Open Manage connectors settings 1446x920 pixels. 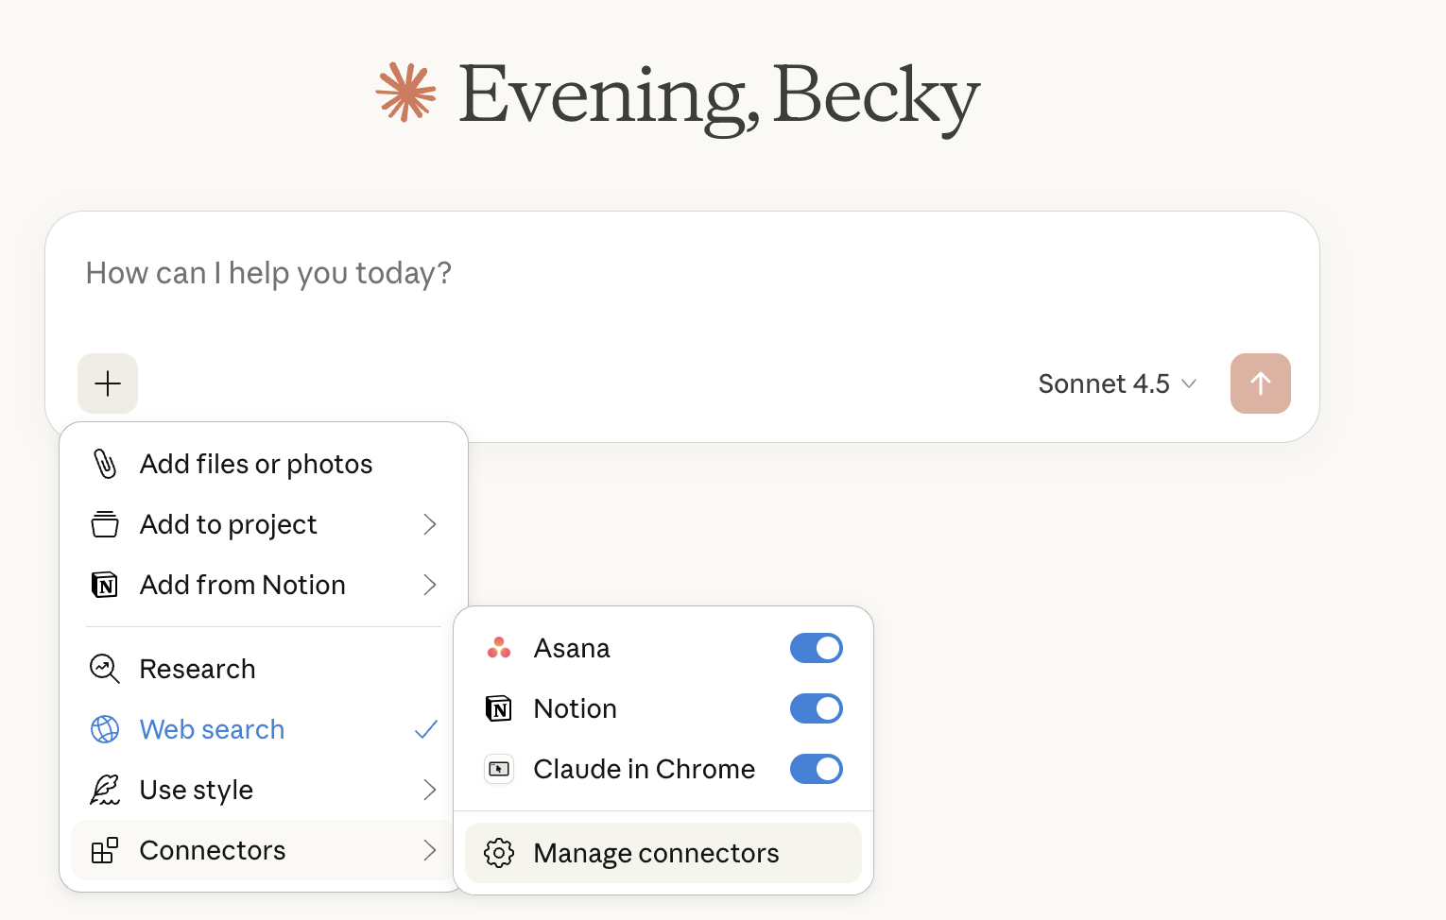pyautogui.click(x=656, y=853)
